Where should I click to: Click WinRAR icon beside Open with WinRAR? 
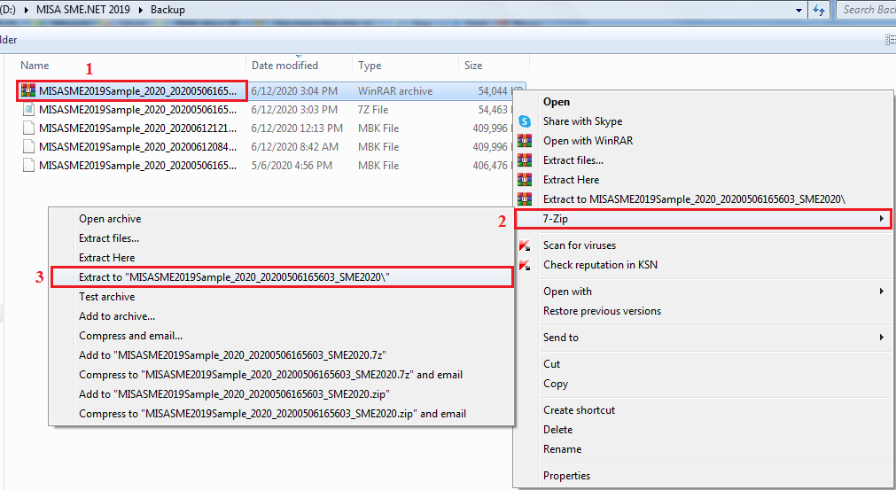(525, 141)
